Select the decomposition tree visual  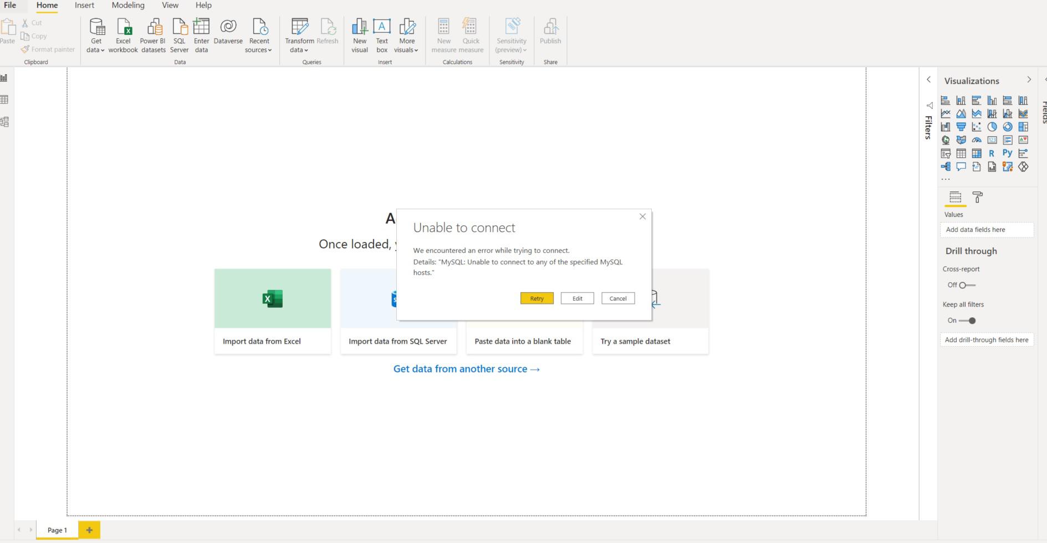(946, 167)
